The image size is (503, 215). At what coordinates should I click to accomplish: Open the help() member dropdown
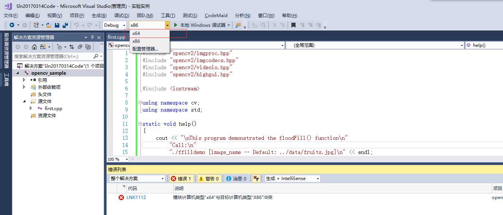[484, 45]
